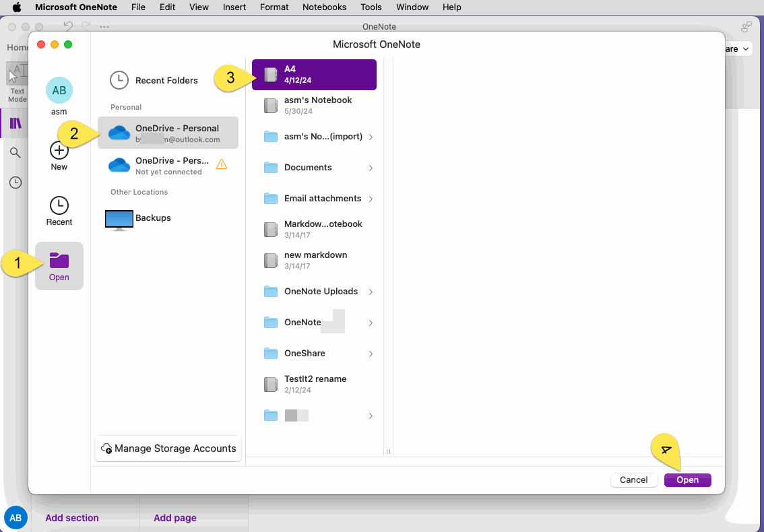Click the warning triangle beside disconnected OneDrive

point(222,164)
